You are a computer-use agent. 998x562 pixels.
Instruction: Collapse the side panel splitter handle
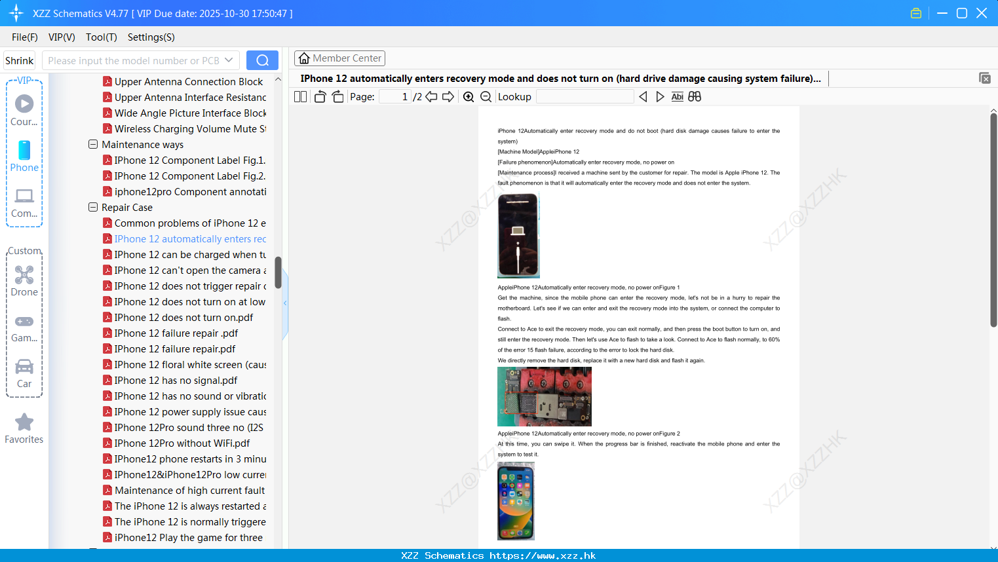(285, 303)
